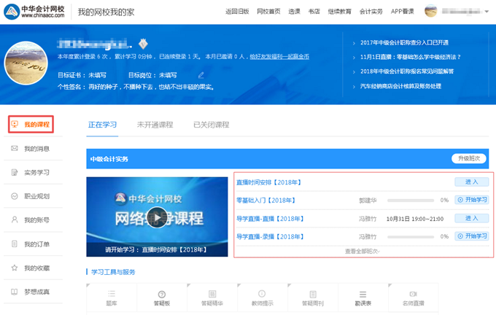
Task: Click the 我的订单 sidebar icon
Action: tap(15, 244)
